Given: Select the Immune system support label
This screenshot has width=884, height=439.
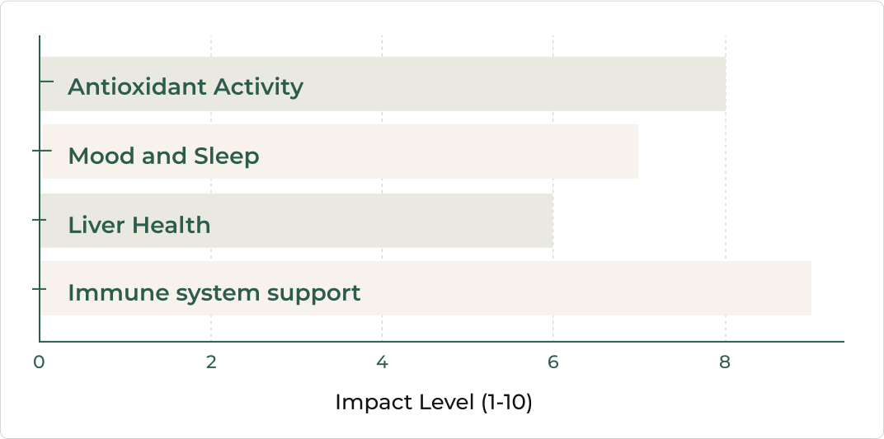Looking at the screenshot, I should [214, 292].
